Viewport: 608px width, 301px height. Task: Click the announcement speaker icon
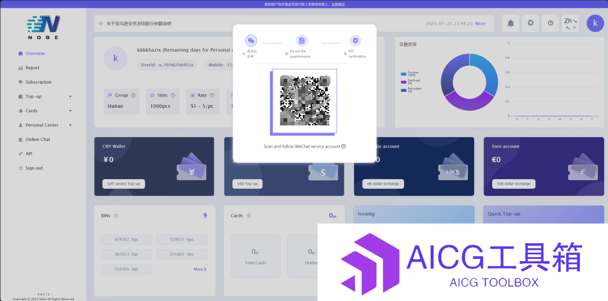[x=100, y=24]
